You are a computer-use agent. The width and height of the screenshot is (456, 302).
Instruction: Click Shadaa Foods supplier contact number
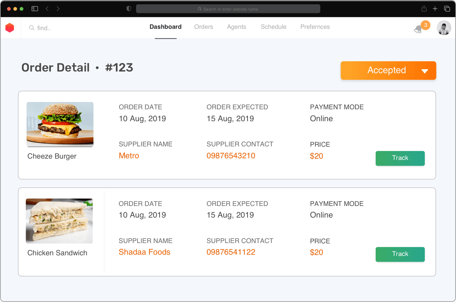point(231,252)
